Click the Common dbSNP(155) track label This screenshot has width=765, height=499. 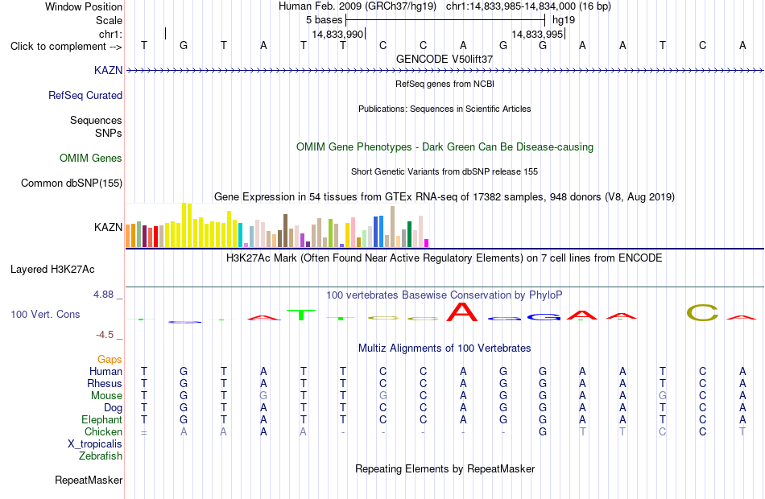[72, 183]
